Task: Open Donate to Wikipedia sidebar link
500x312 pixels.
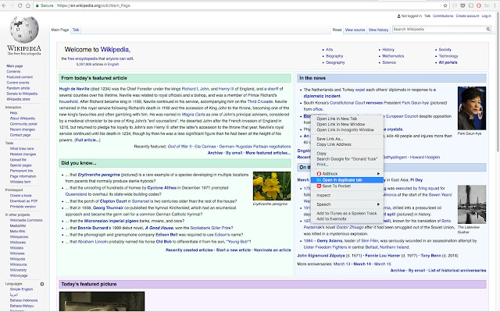Action: [x=22, y=94]
